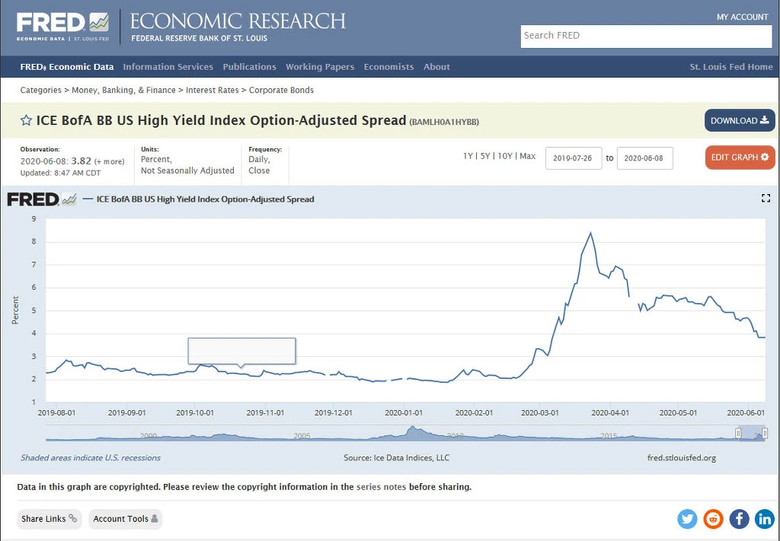Click the EDIT GRAPH button
780x541 pixels.
tap(740, 157)
